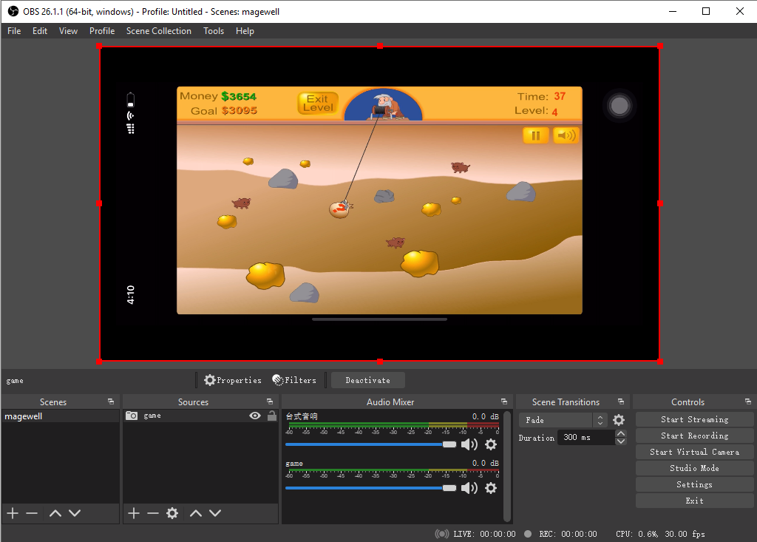Click Exit in Controls panel
Image resolution: width=757 pixels, height=542 pixels.
coord(694,501)
